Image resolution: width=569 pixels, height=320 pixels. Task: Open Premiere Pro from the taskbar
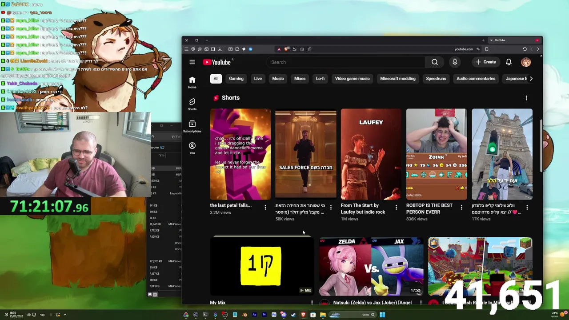click(x=264, y=315)
